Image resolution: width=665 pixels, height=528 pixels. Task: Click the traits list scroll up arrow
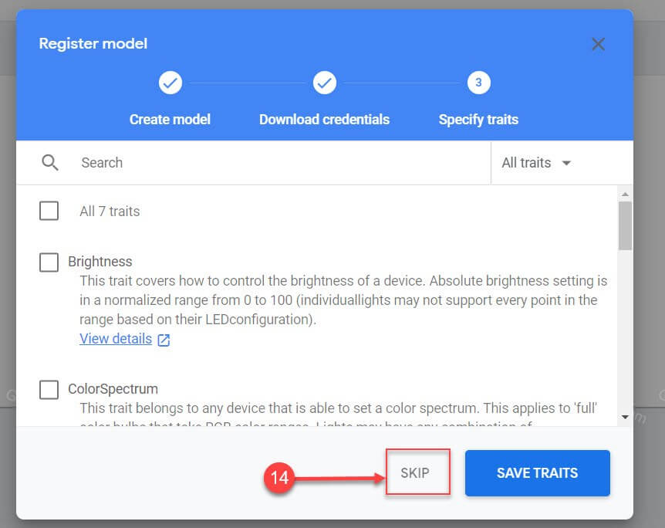[x=625, y=195]
